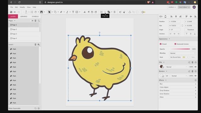
Task: Delete page using Pages trash icon
Action: tap(35, 21)
